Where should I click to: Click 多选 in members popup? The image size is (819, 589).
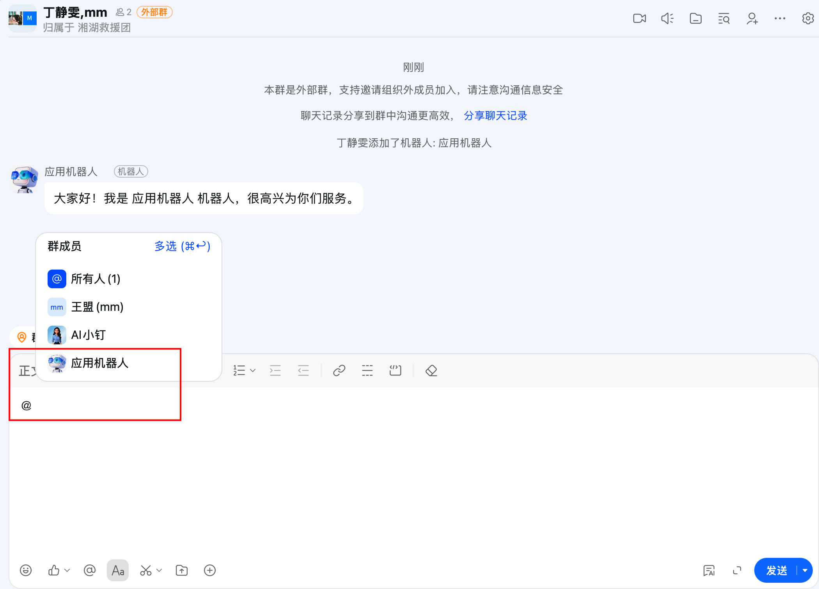[x=183, y=246]
